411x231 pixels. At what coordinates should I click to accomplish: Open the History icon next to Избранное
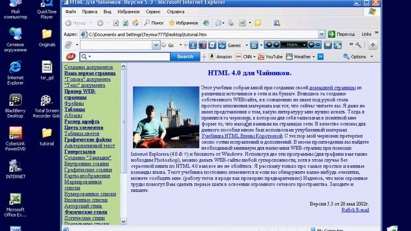point(206,23)
